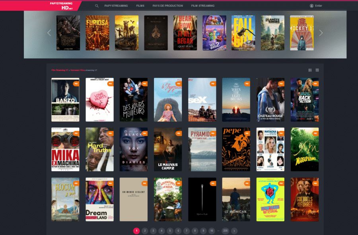Slide the poster carousel to the left
358x235 pixels.
[x=49, y=33]
